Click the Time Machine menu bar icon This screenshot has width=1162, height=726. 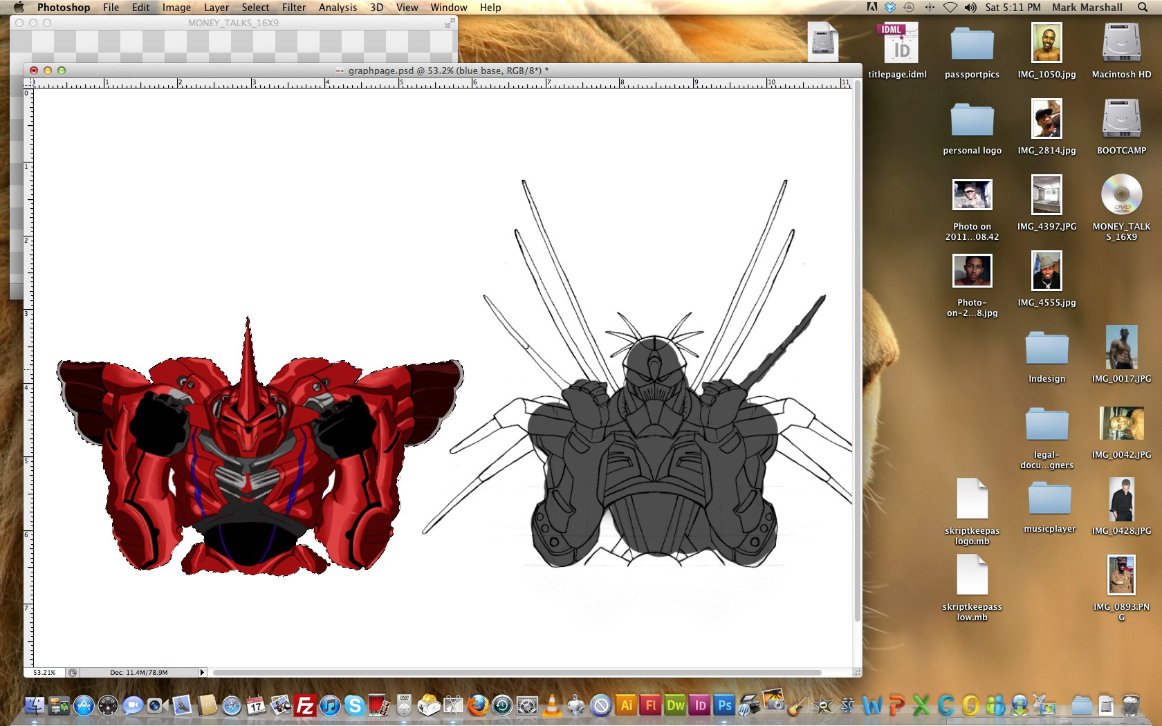910,8
